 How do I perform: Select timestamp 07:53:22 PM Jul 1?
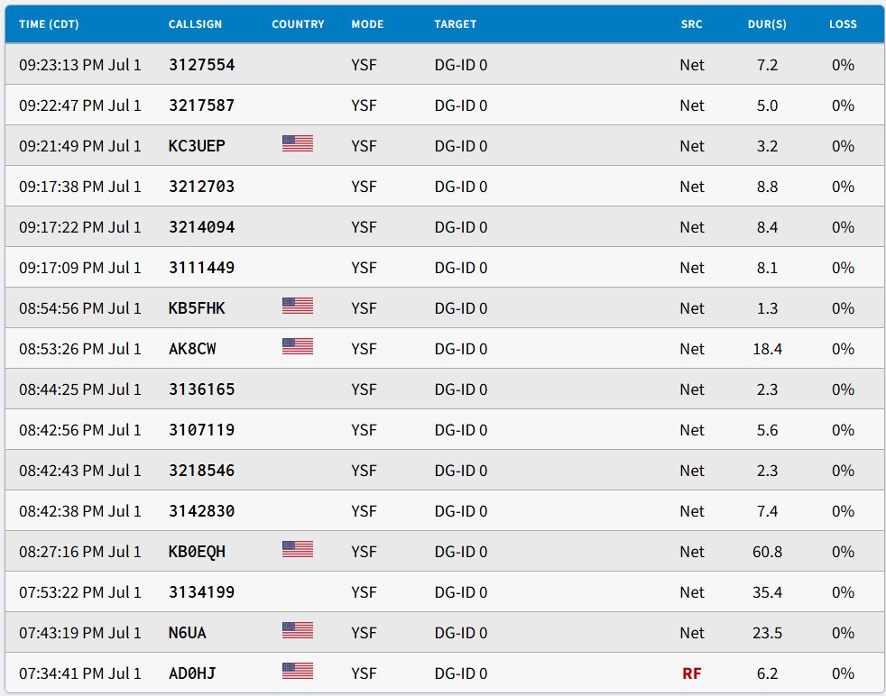[79, 592]
